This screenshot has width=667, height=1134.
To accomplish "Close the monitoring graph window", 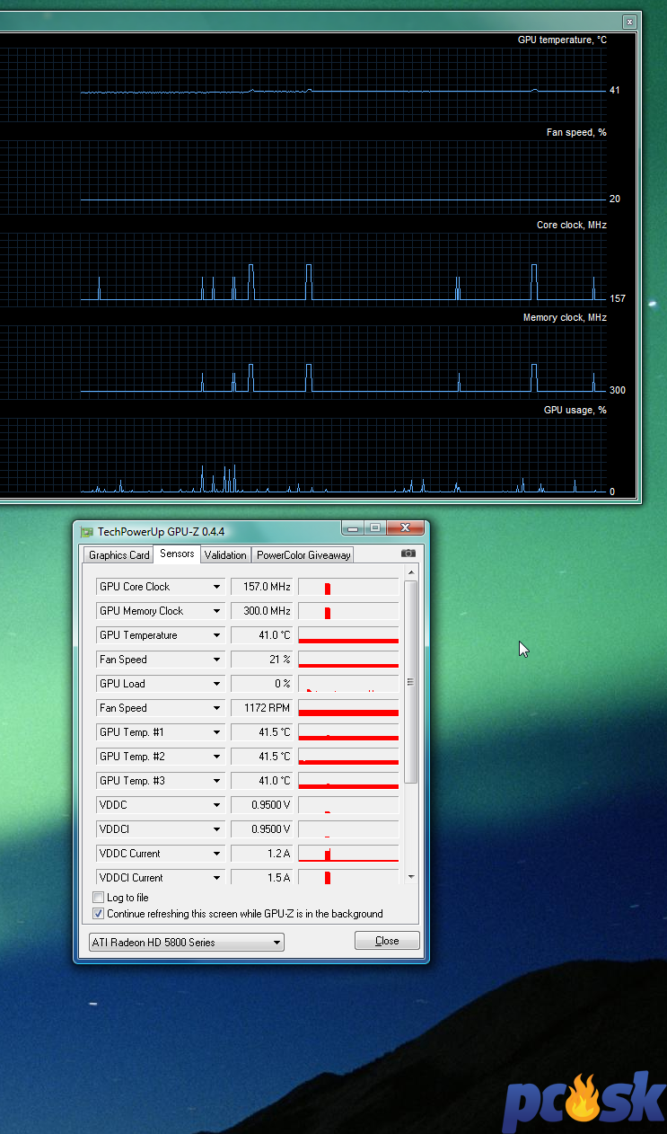I will 630,22.
